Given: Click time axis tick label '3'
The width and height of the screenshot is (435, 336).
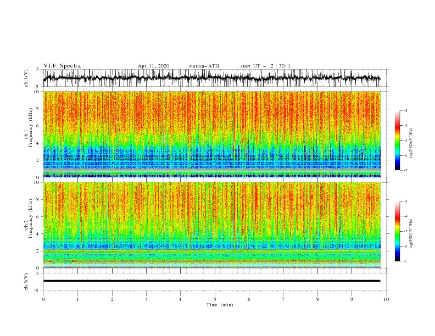Looking at the screenshot, I should (x=146, y=299).
